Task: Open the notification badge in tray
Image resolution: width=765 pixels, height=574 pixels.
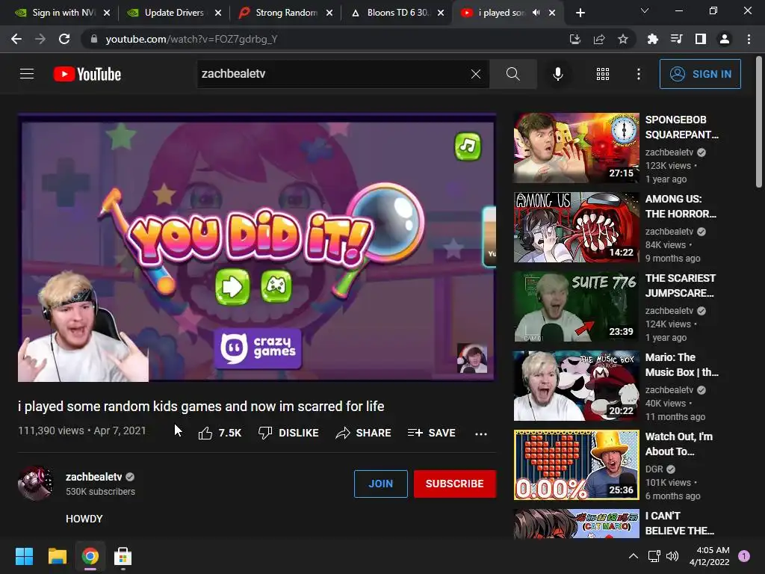Action: point(744,556)
